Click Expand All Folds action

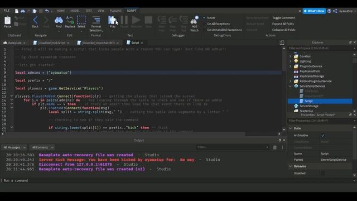[x=283, y=24]
